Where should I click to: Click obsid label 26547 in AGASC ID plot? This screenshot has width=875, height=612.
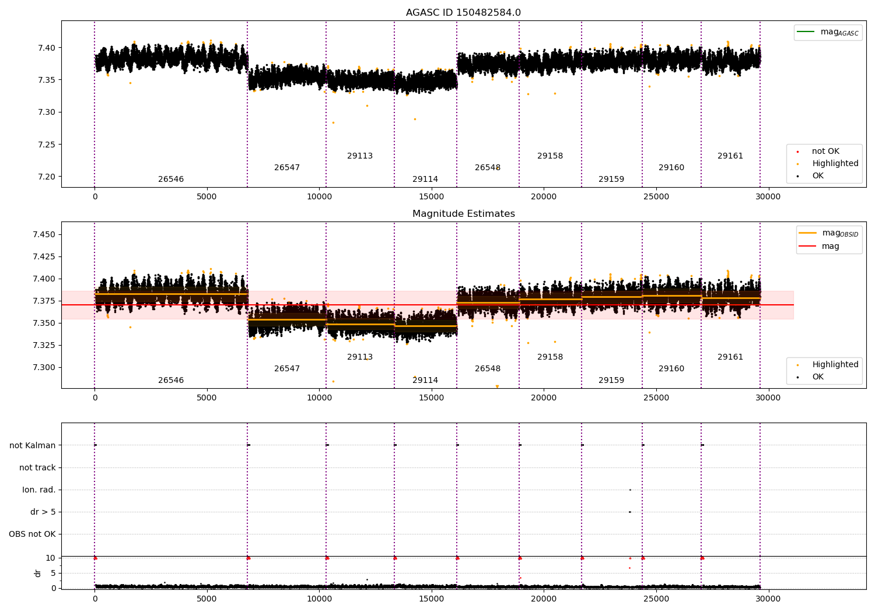click(x=287, y=168)
